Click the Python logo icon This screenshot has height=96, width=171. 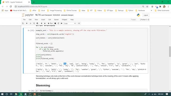138,15
